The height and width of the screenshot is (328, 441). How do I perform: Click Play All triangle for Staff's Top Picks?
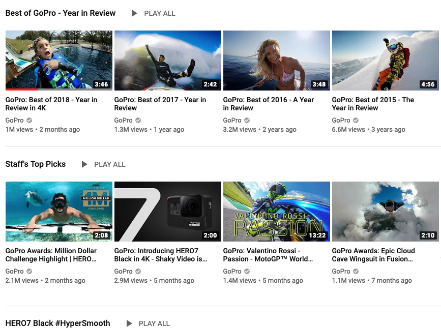pos(84,164)
